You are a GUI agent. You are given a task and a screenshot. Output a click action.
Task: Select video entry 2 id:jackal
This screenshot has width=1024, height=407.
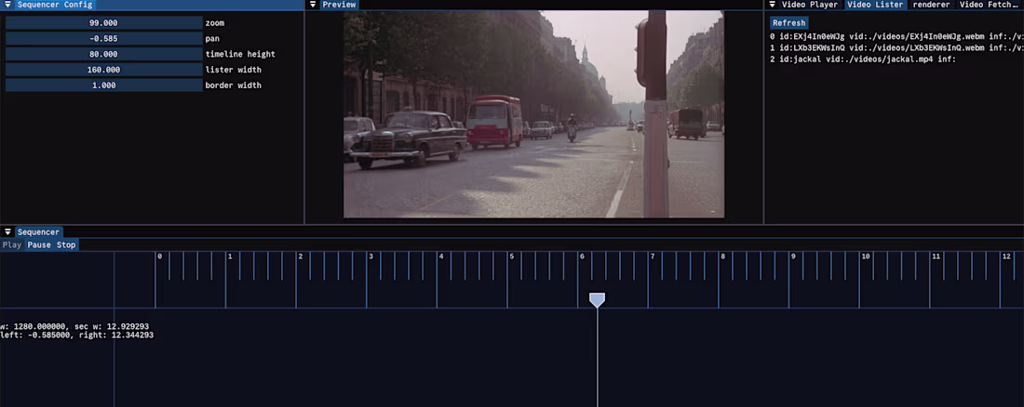[x=862, y=59]
